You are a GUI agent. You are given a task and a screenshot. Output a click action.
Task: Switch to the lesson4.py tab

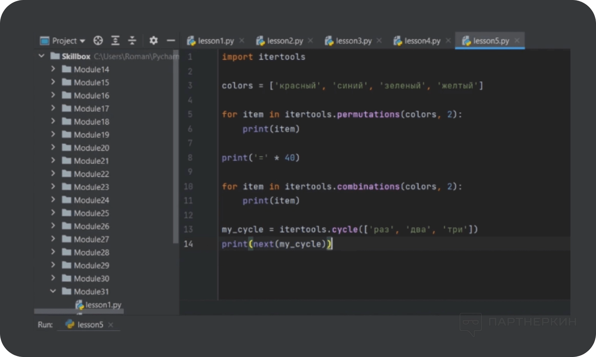coord(422,41)
